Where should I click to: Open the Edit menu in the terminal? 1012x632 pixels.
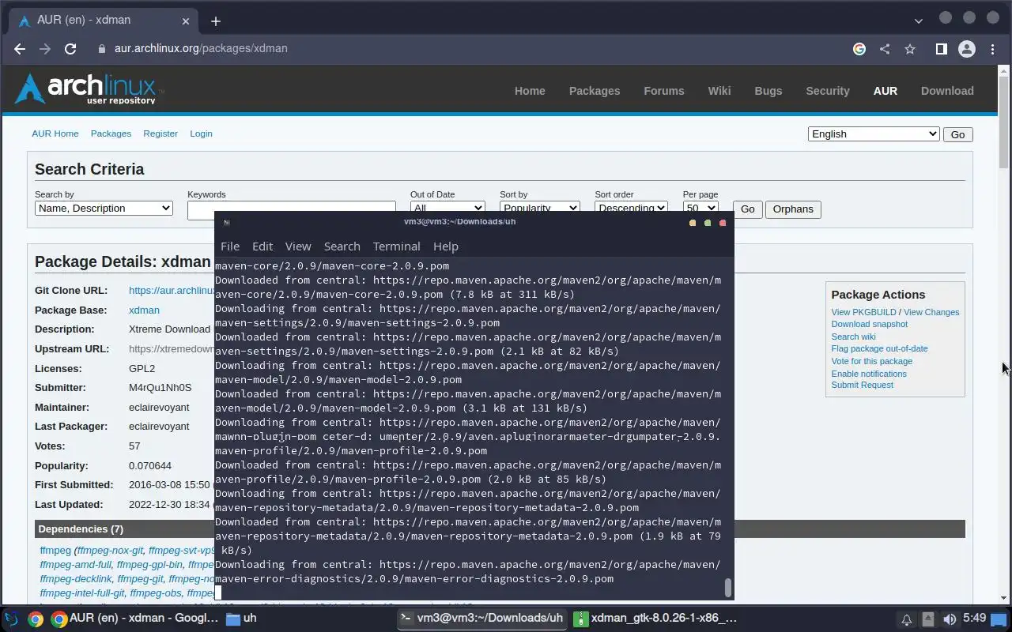tap(262, 246)
